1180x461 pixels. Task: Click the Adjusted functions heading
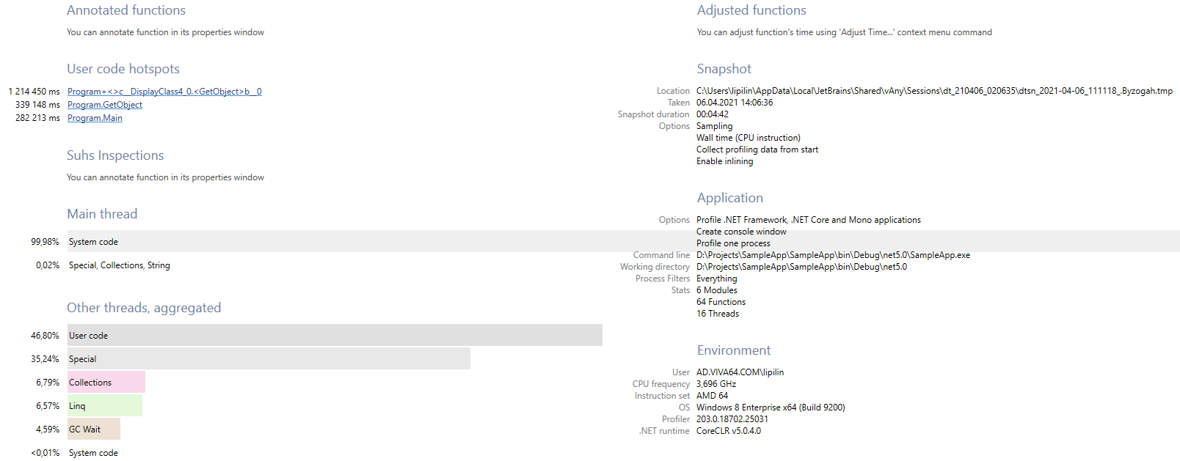(751, 10)
